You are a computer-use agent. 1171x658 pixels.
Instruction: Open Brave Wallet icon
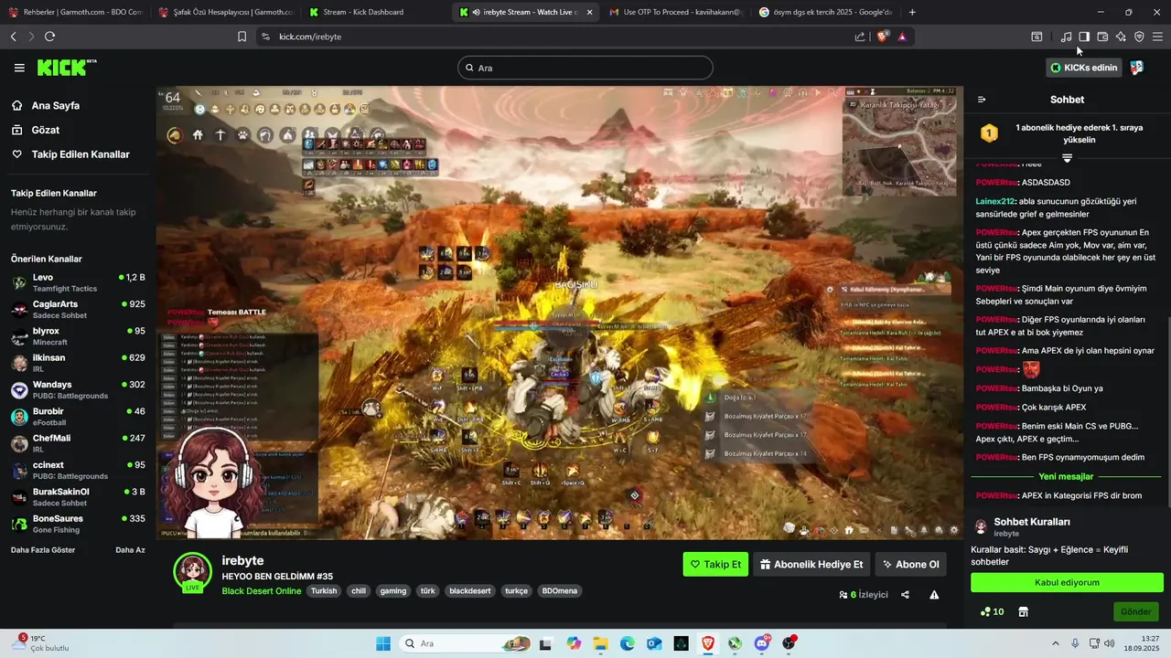[1102, 37]
